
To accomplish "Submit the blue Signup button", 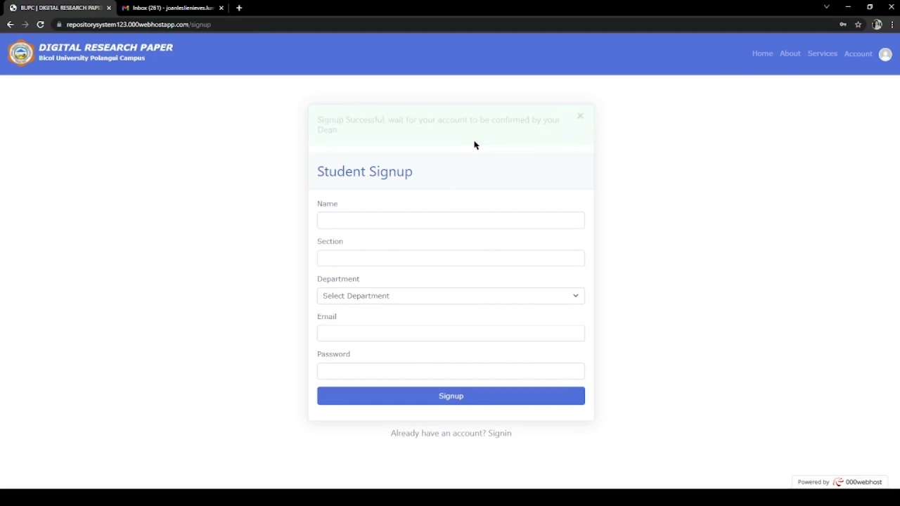I will point(451,396).
